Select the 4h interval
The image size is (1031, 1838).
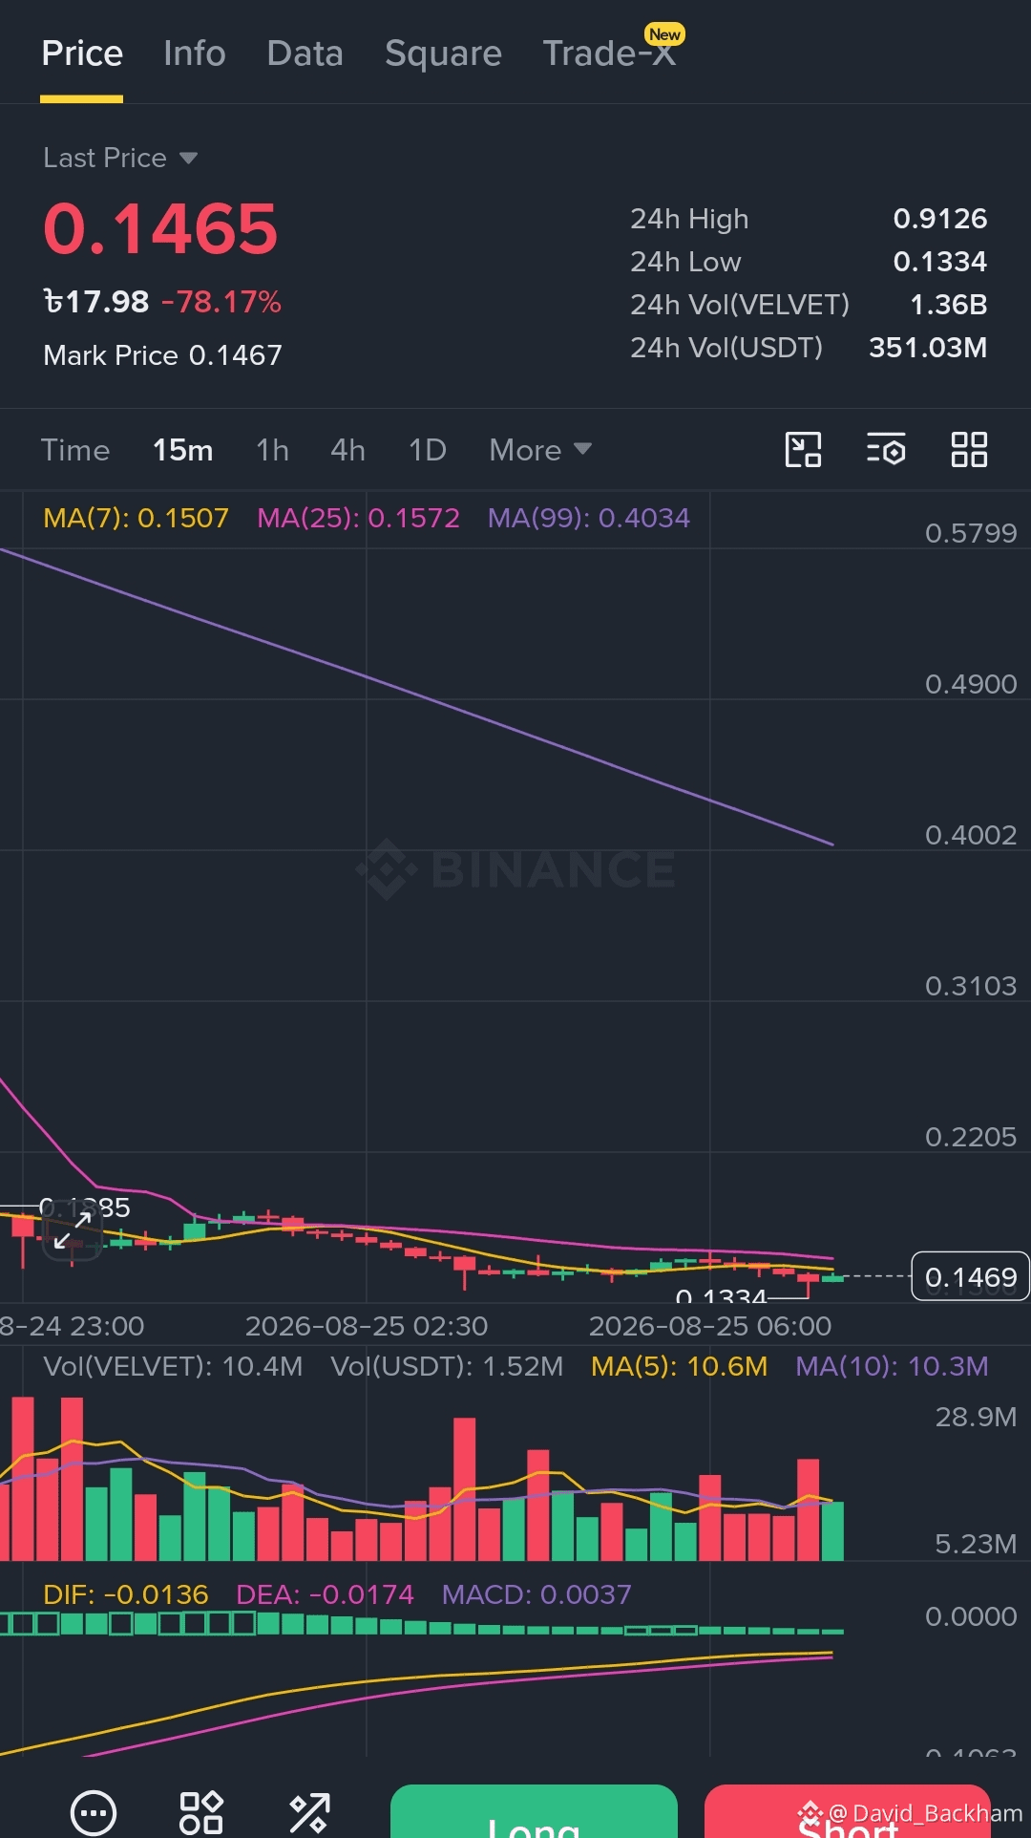pos(348,450)
